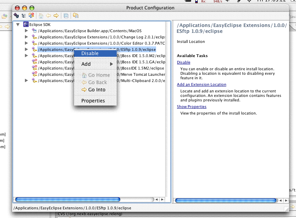Toggle Show Disabled Features toolbar icon
Image resolution: width=296 pixels, height=218 pixels.
click(x=31, y=16)
